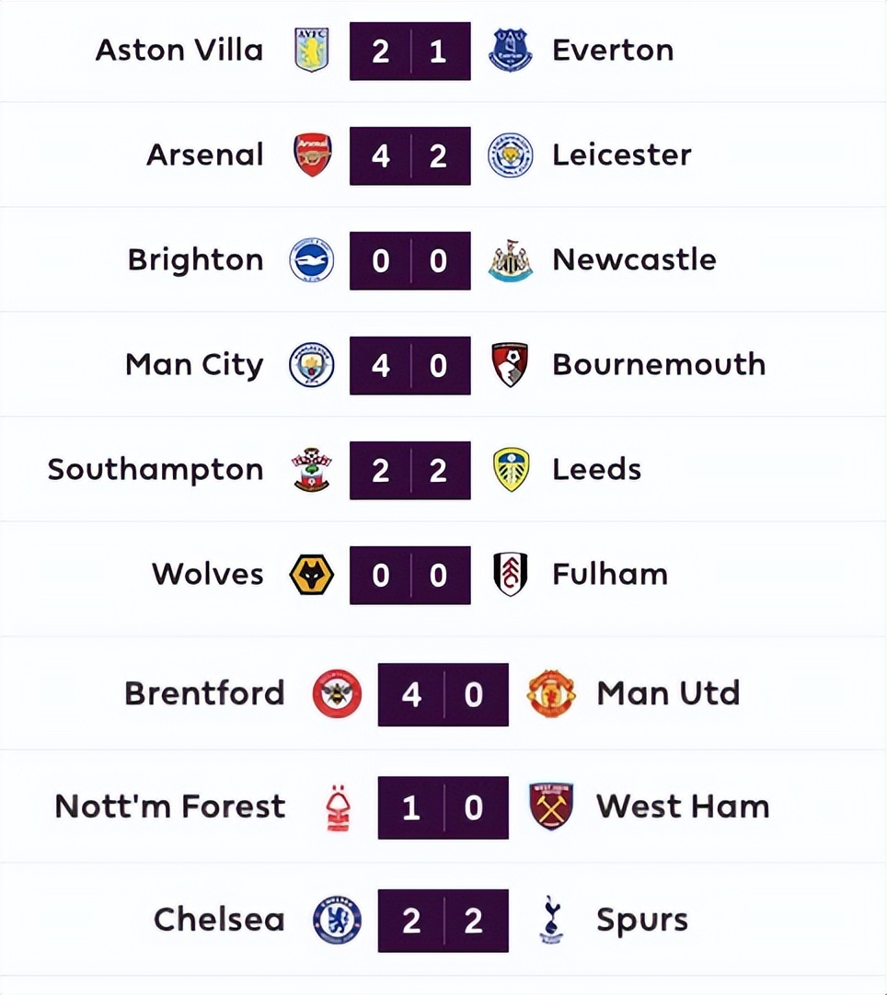Image resolution: width=887 pixels, height=995 pixels.
Task: Select the Leeds team name
Action: [x=596, y=469]
